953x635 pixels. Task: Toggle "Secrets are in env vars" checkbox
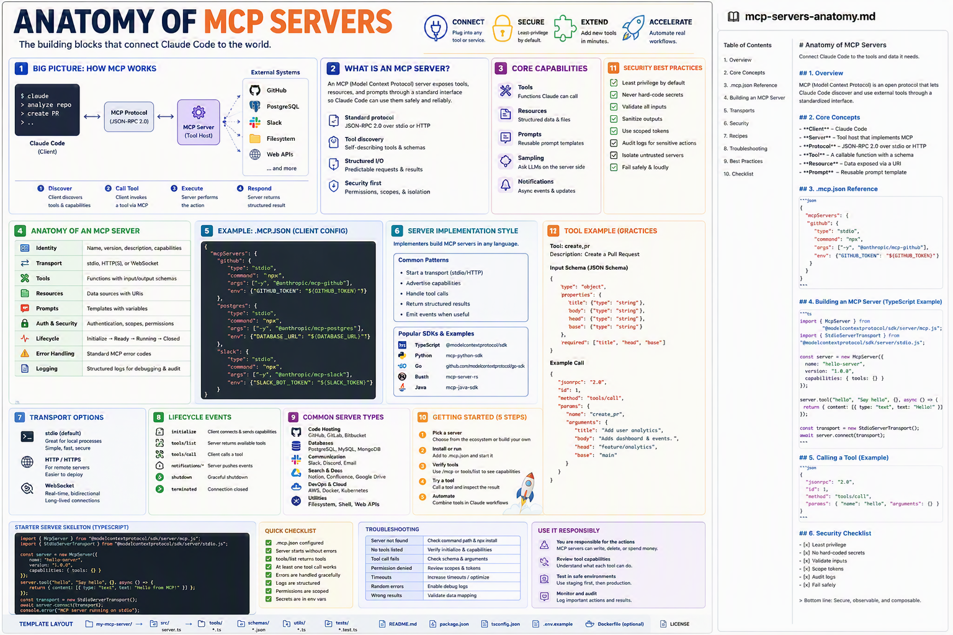(269, 599)
